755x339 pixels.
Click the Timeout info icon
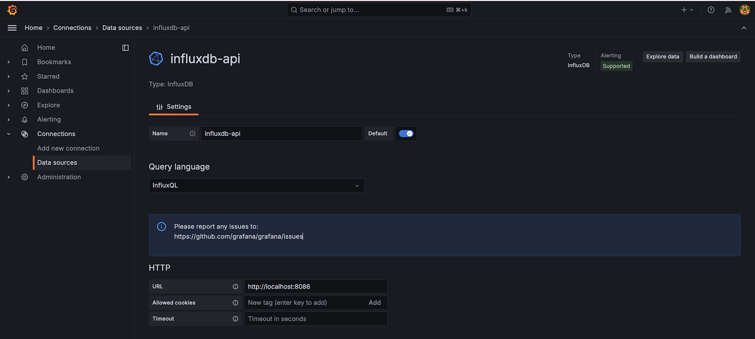pos(236,319)
